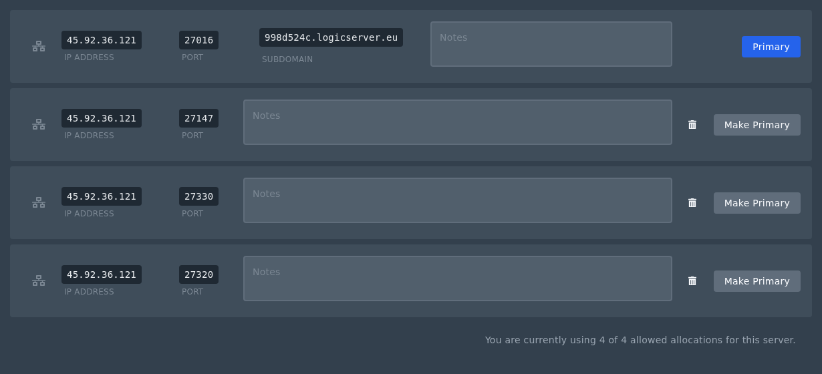Click the network icon beside port 27320
Image resolution: width=822 pixels, height=374 pixels.
click(39, 280)
